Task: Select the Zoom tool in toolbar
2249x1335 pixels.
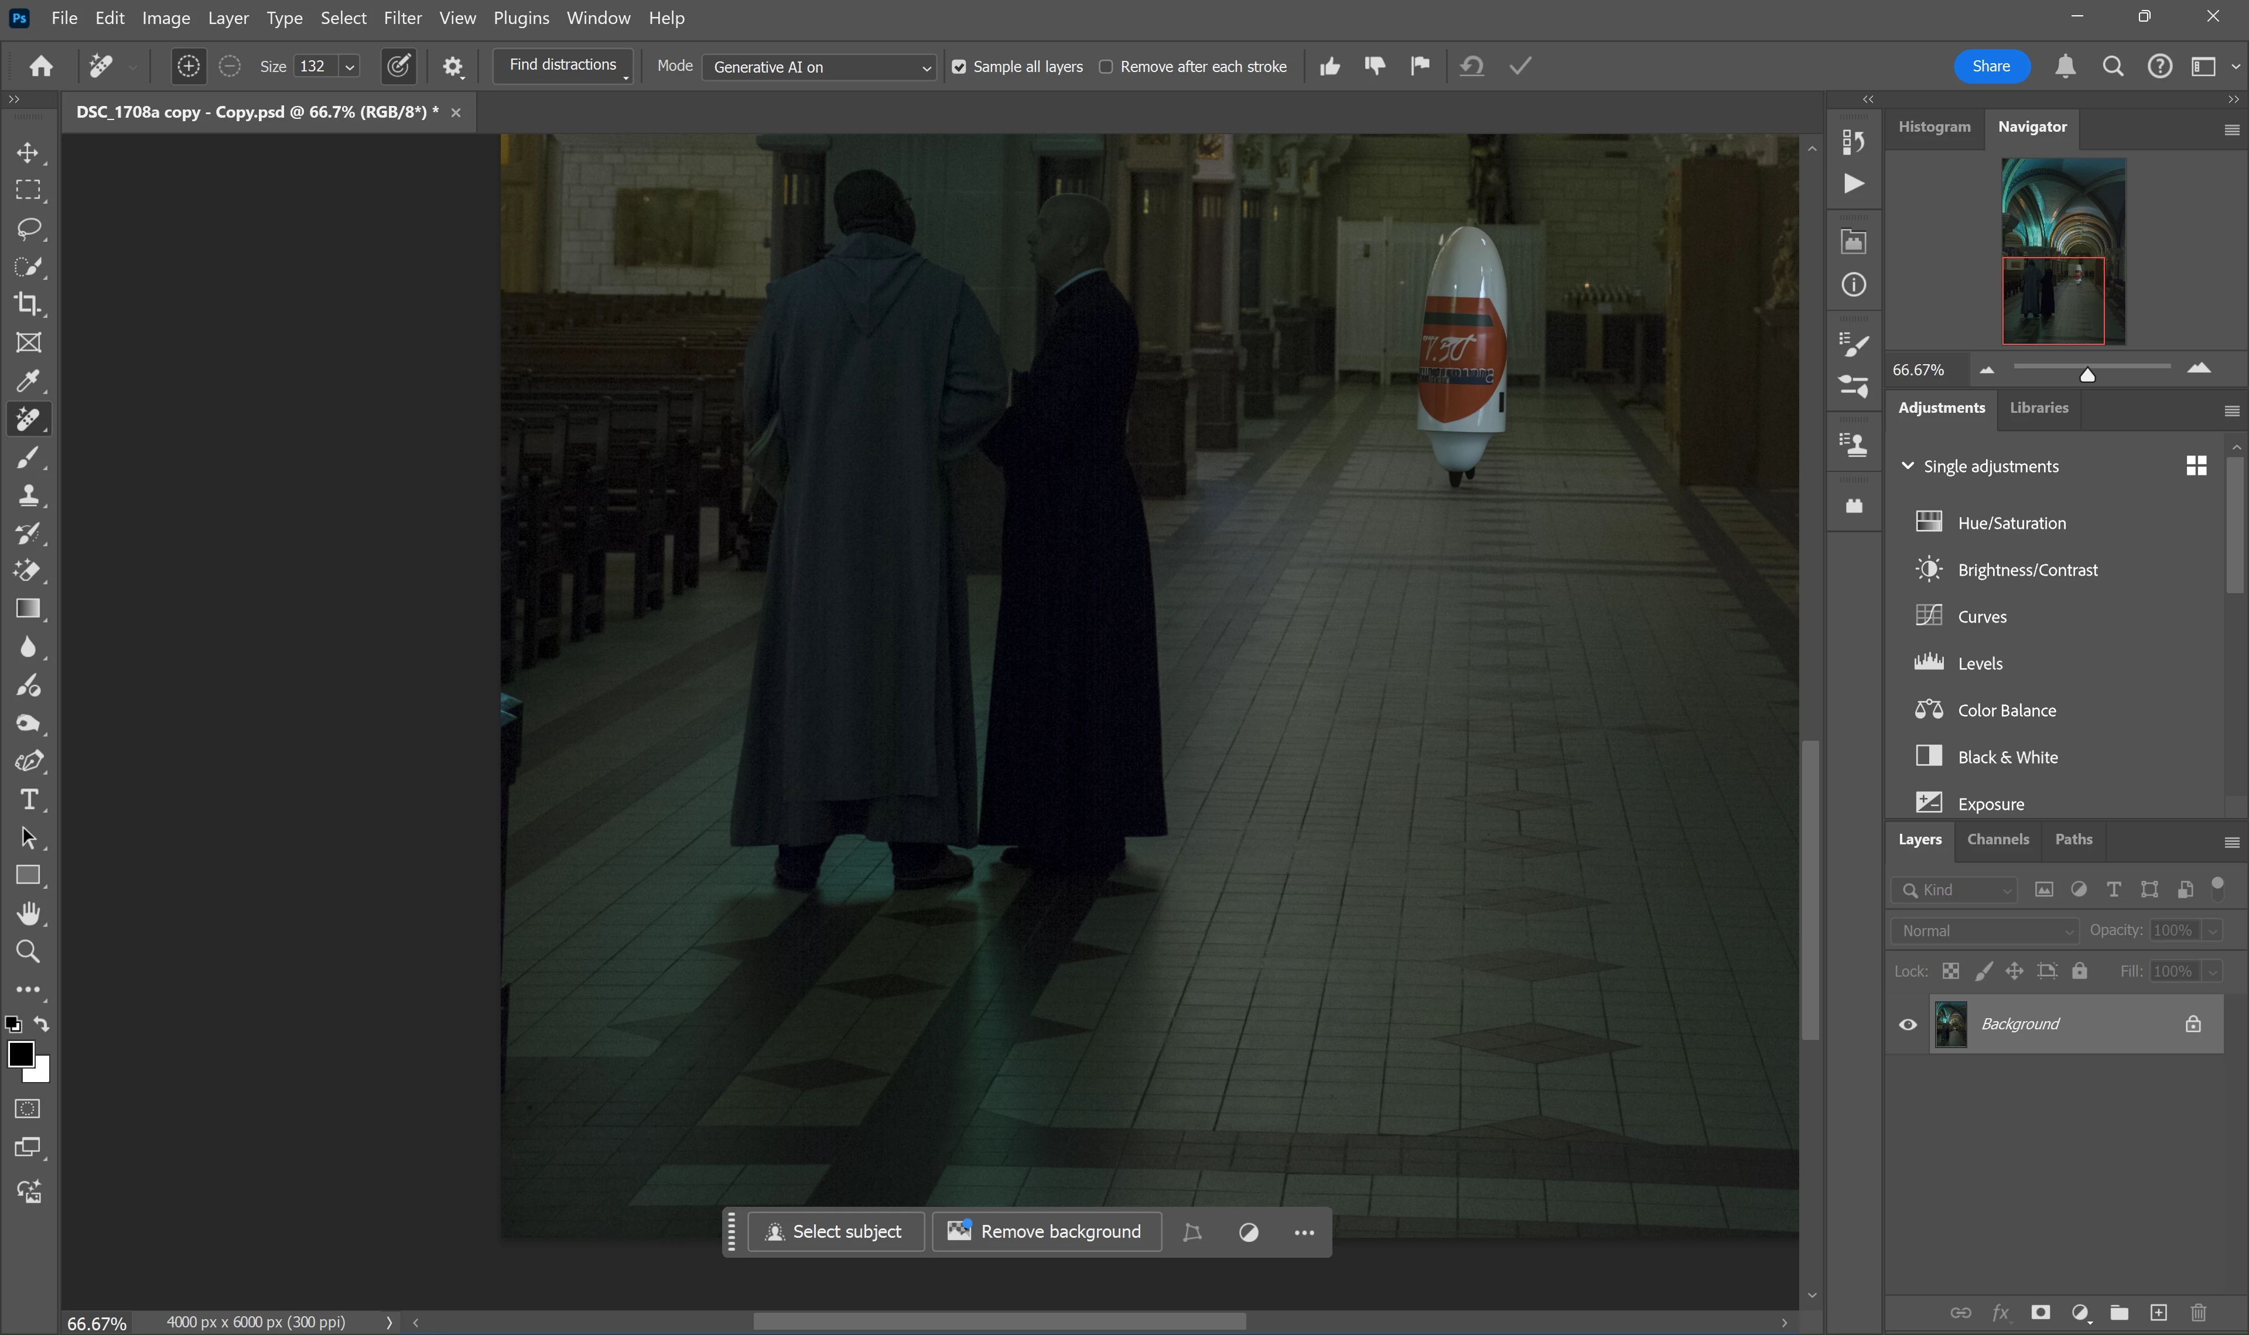Action: click(x=28, y=951)
